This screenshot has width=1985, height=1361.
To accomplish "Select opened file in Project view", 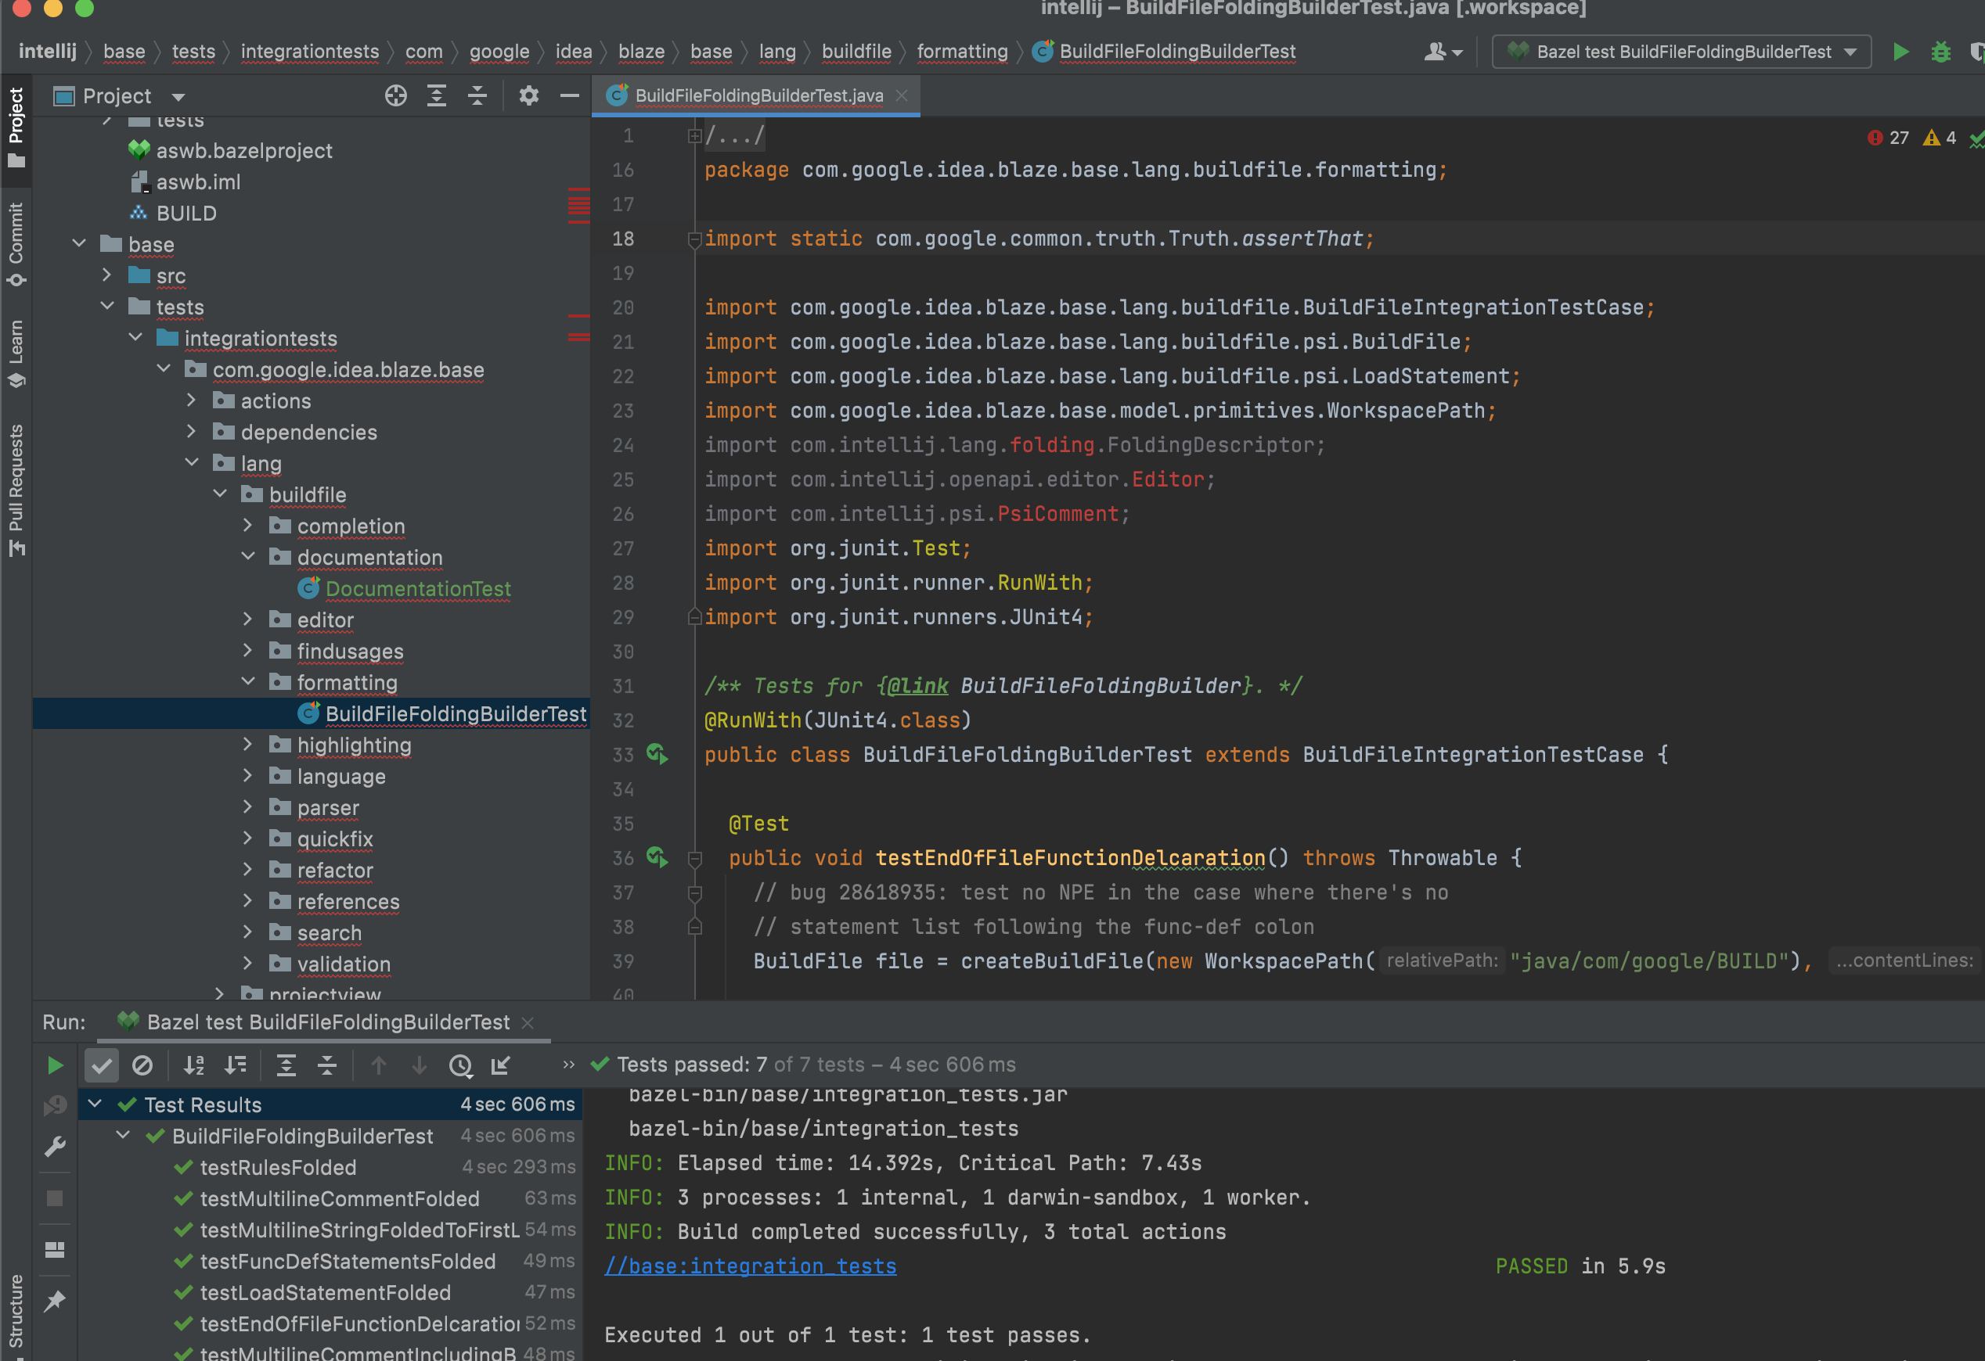I will [395, 95].
